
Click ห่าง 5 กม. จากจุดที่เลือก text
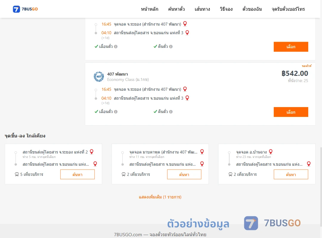point(39,157)
